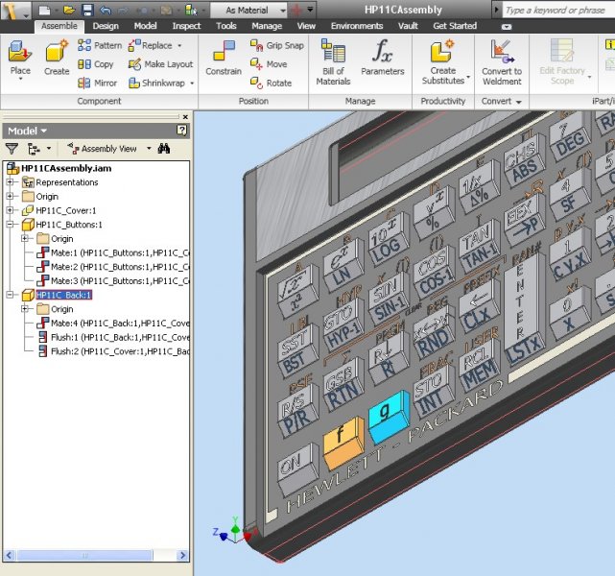Collapse the HP11C_Buttons:1 node
This screenshot has width=615, height=576.
10,225
